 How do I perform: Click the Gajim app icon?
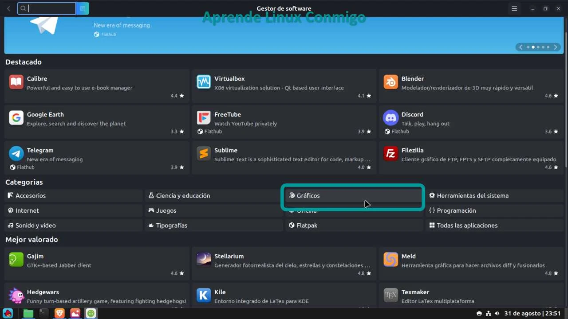point(16,260)
